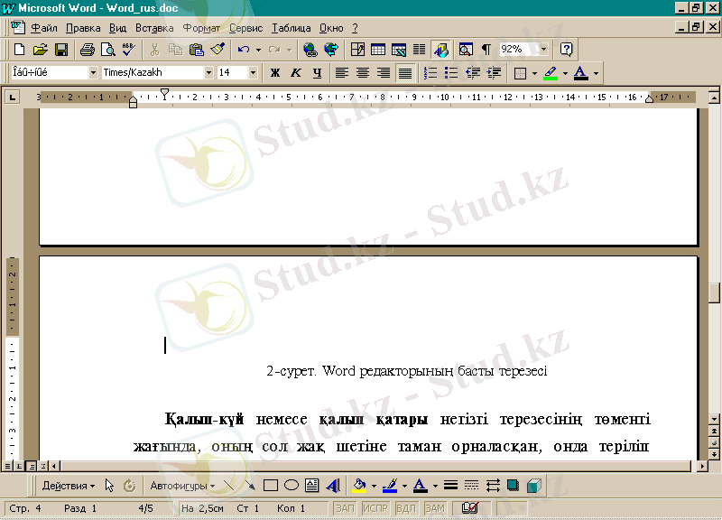Cut selection with the scissors icon
The width and height of the screenshot is (722, 520).
(154, 50)
